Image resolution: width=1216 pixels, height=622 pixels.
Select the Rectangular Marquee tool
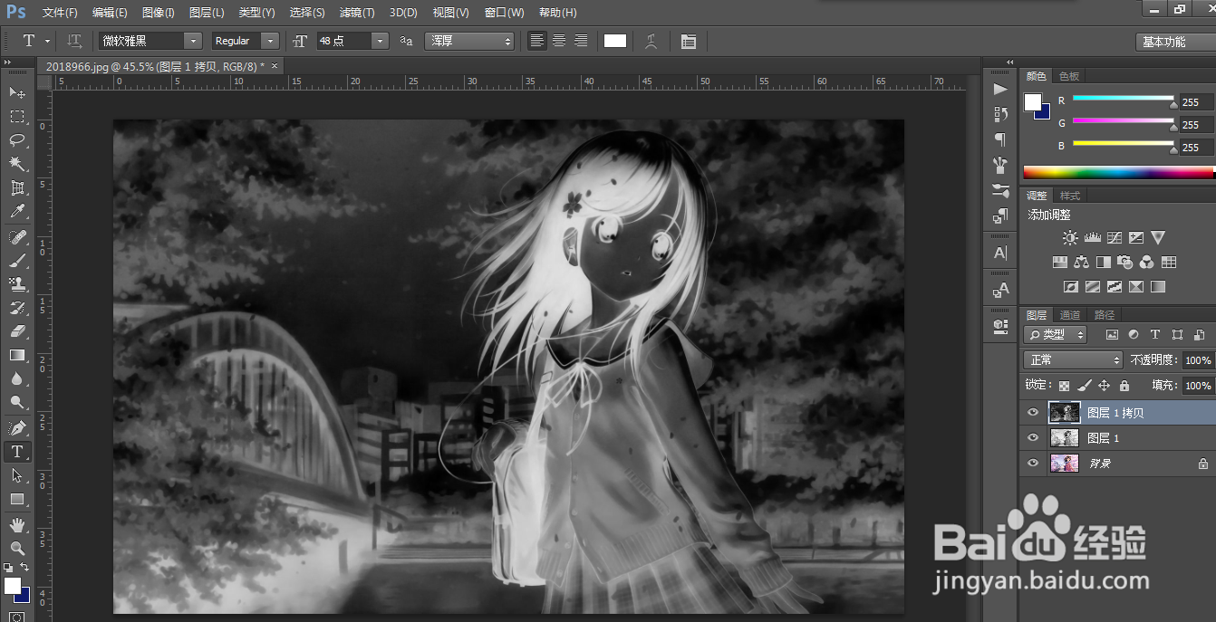click(17, 117)
